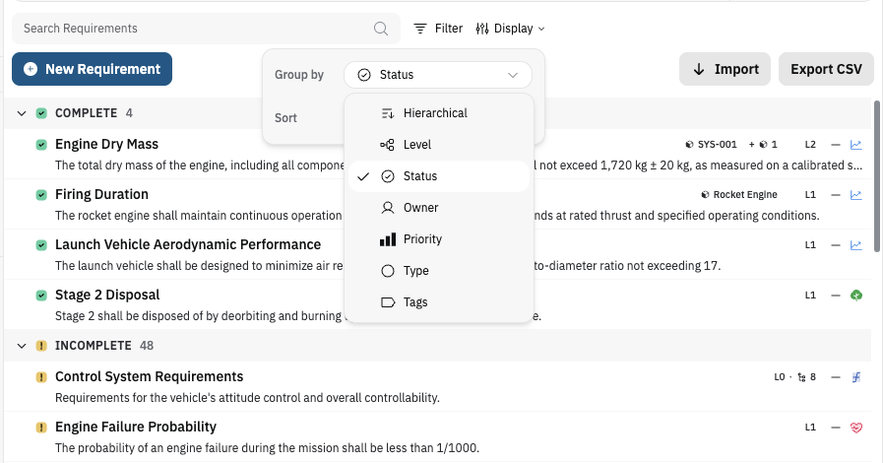Collapse the INCOMPLETE group
Viewport: 883px width, 463px height.
(x=22, y=346)
